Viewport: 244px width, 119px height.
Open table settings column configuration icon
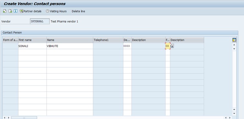coord(234,40)
